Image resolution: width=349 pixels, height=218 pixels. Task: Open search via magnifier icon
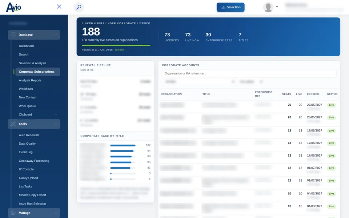pyautogui.click(x=79, y=7)
